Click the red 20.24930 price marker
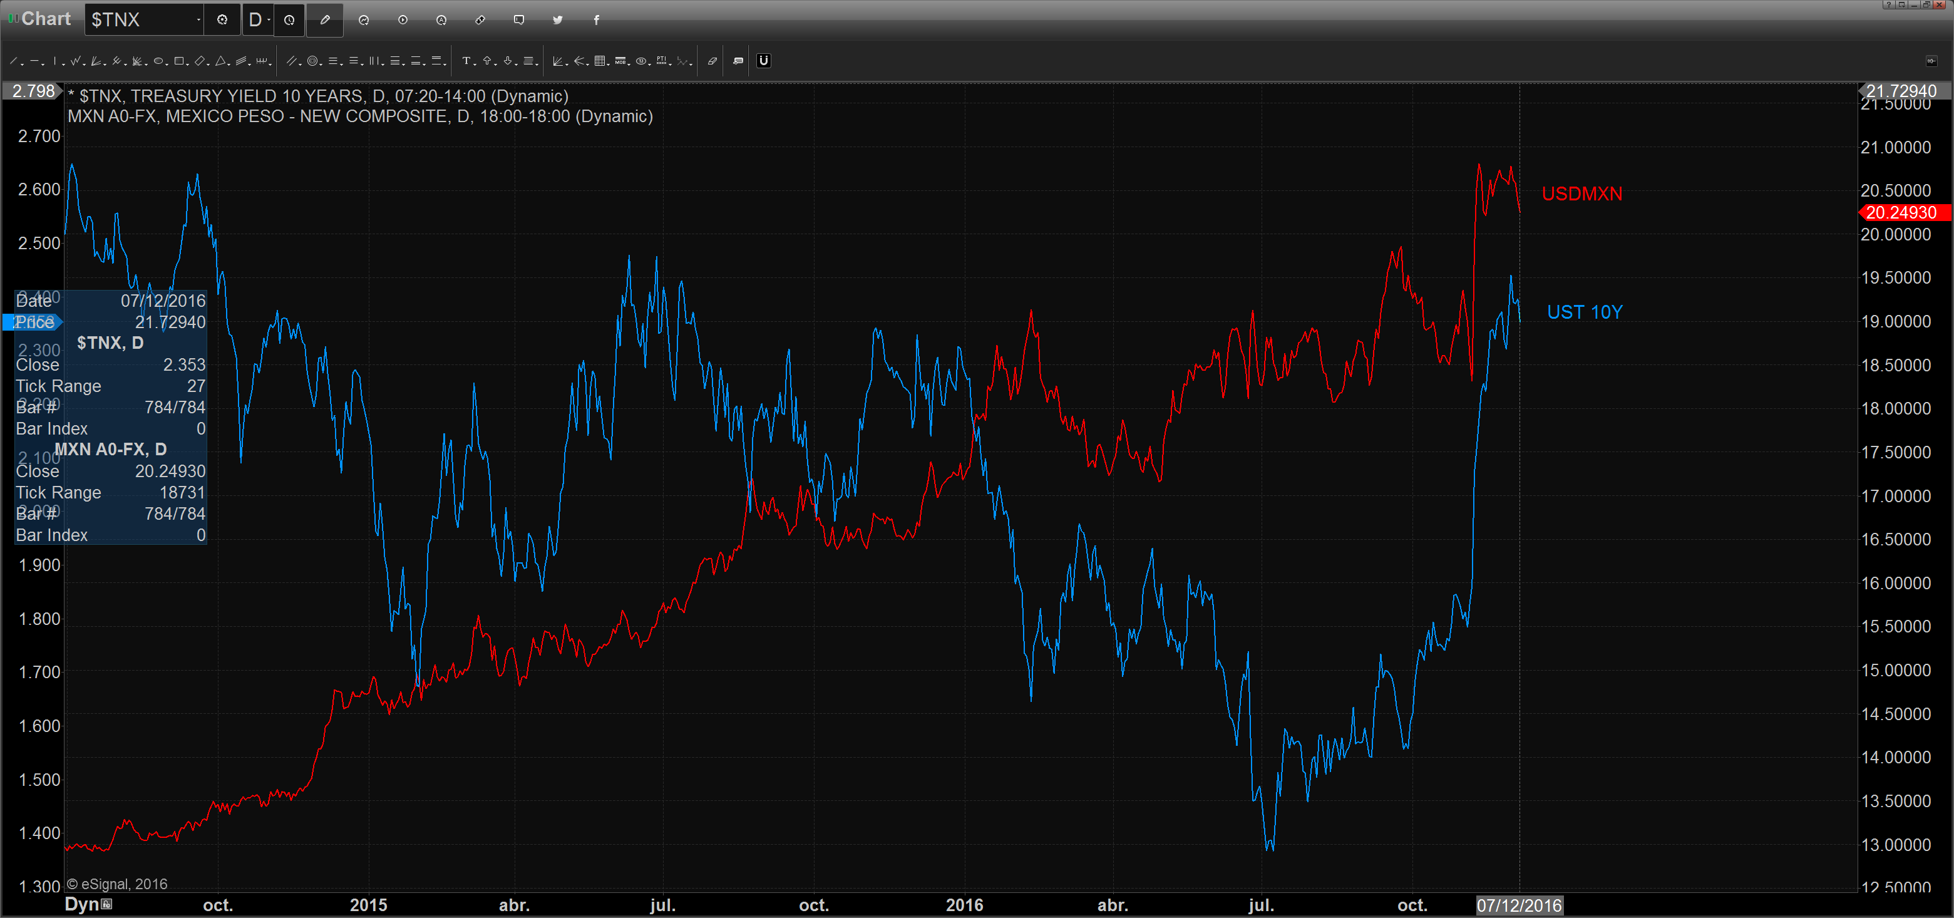This screenshot has width=1954, height=918. click(1905, 213)
